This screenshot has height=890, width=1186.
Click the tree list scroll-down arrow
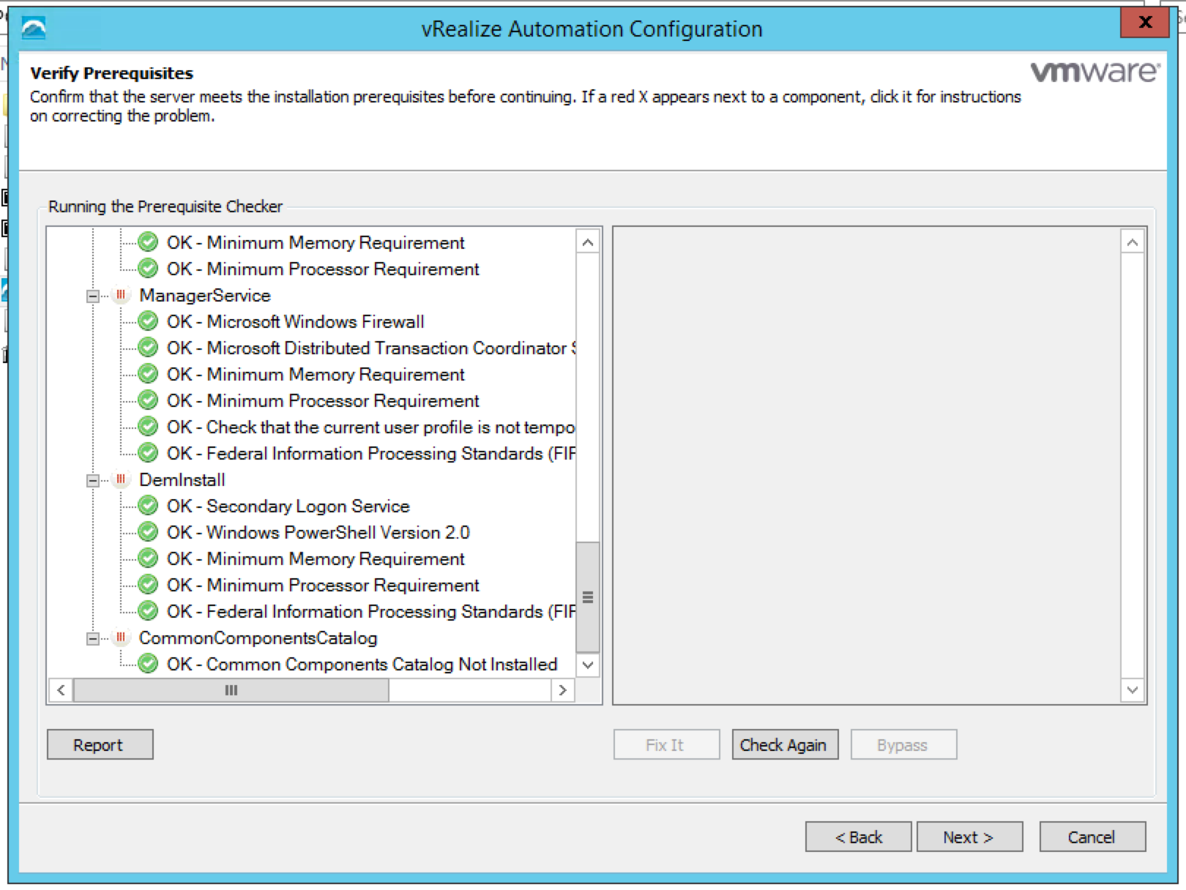pos(588,665)
